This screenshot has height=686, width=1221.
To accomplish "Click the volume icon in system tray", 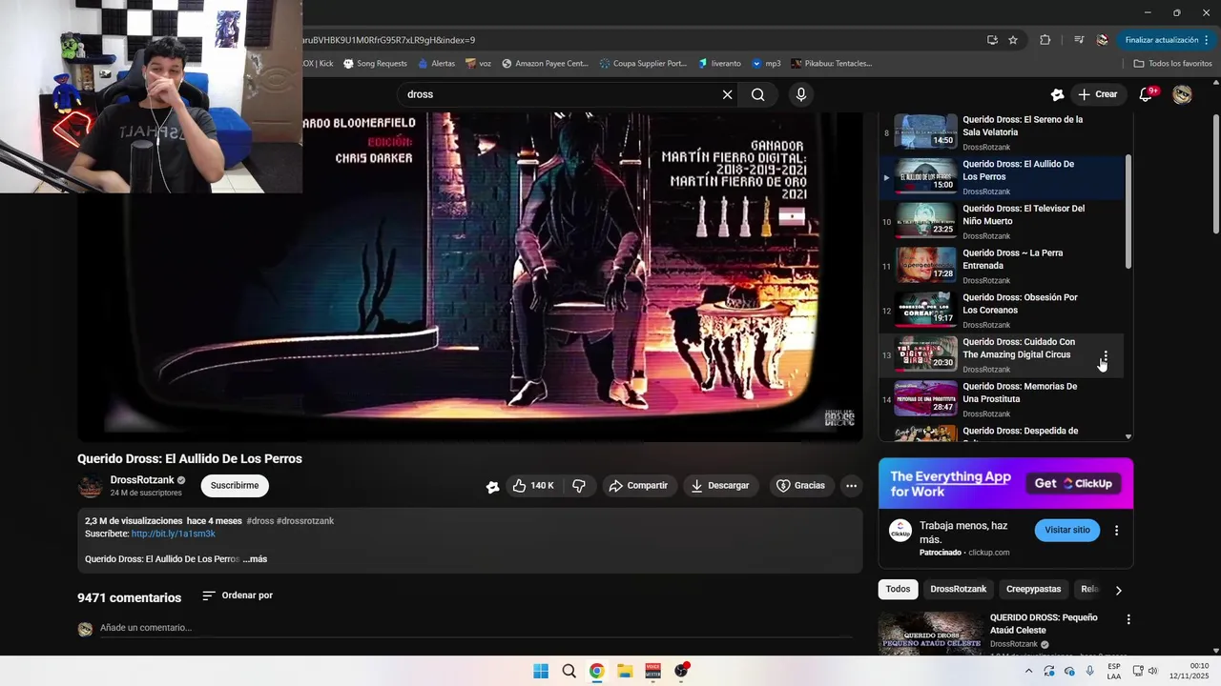I will [x=1152, y=671].
